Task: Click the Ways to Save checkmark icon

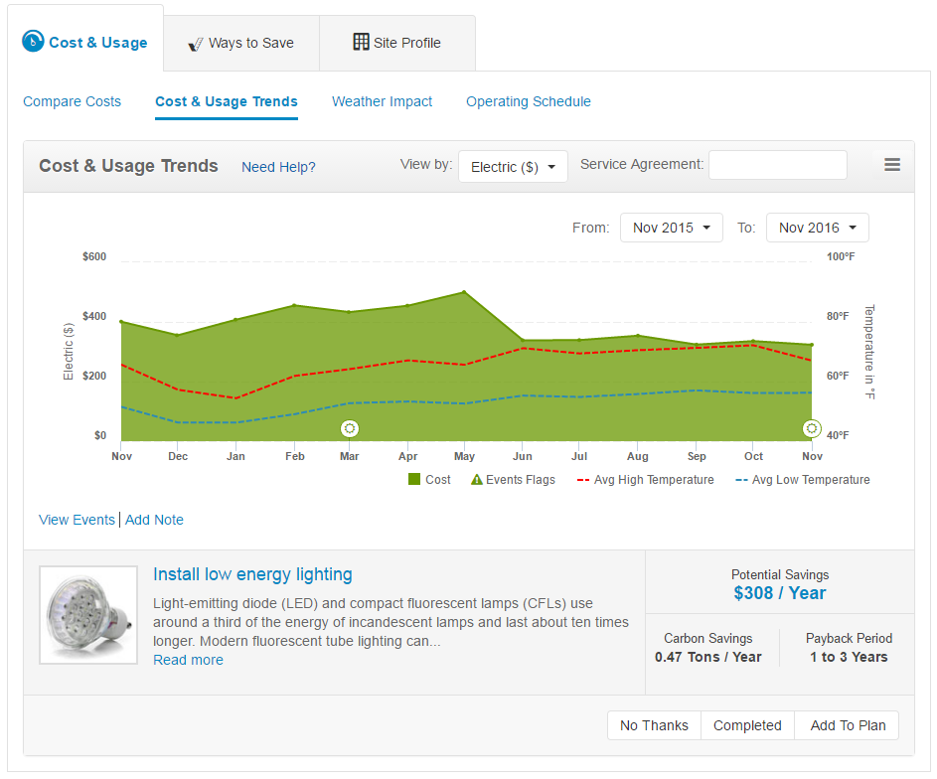Action: [x=196, y=44]
